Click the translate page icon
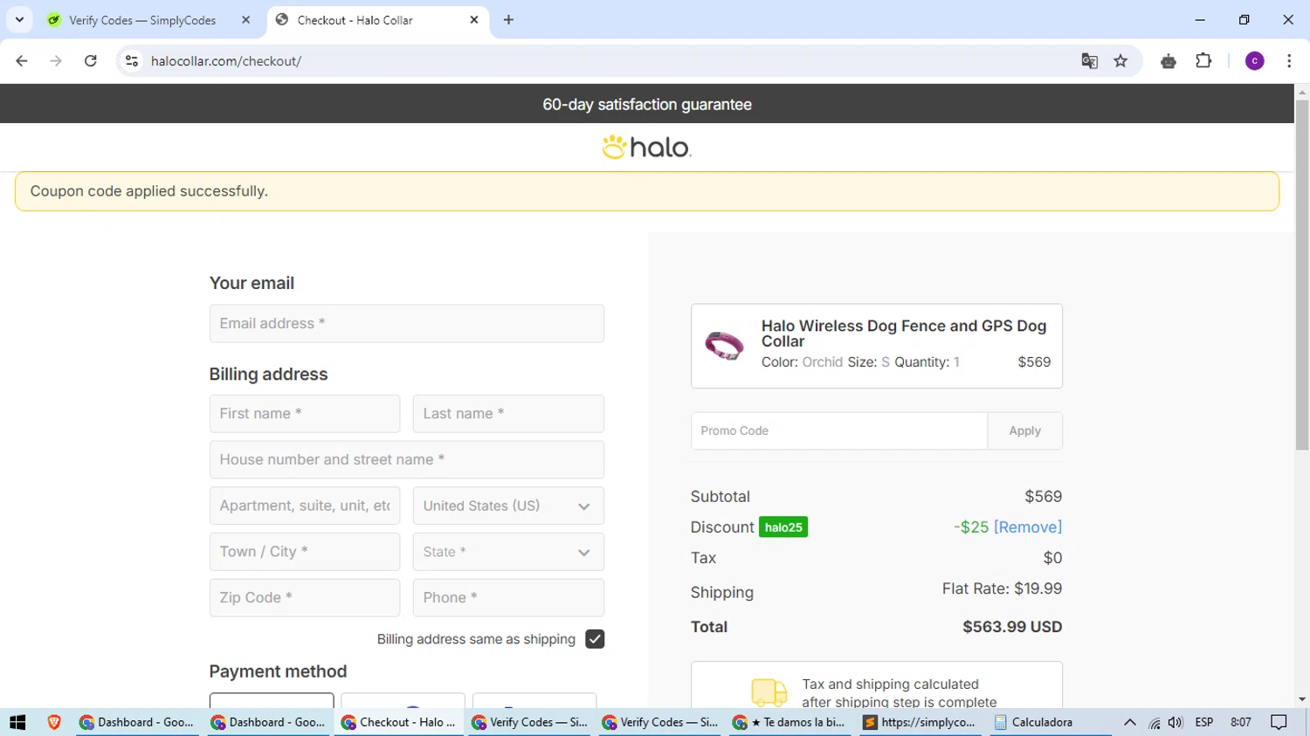 (x=1089, y=61)
